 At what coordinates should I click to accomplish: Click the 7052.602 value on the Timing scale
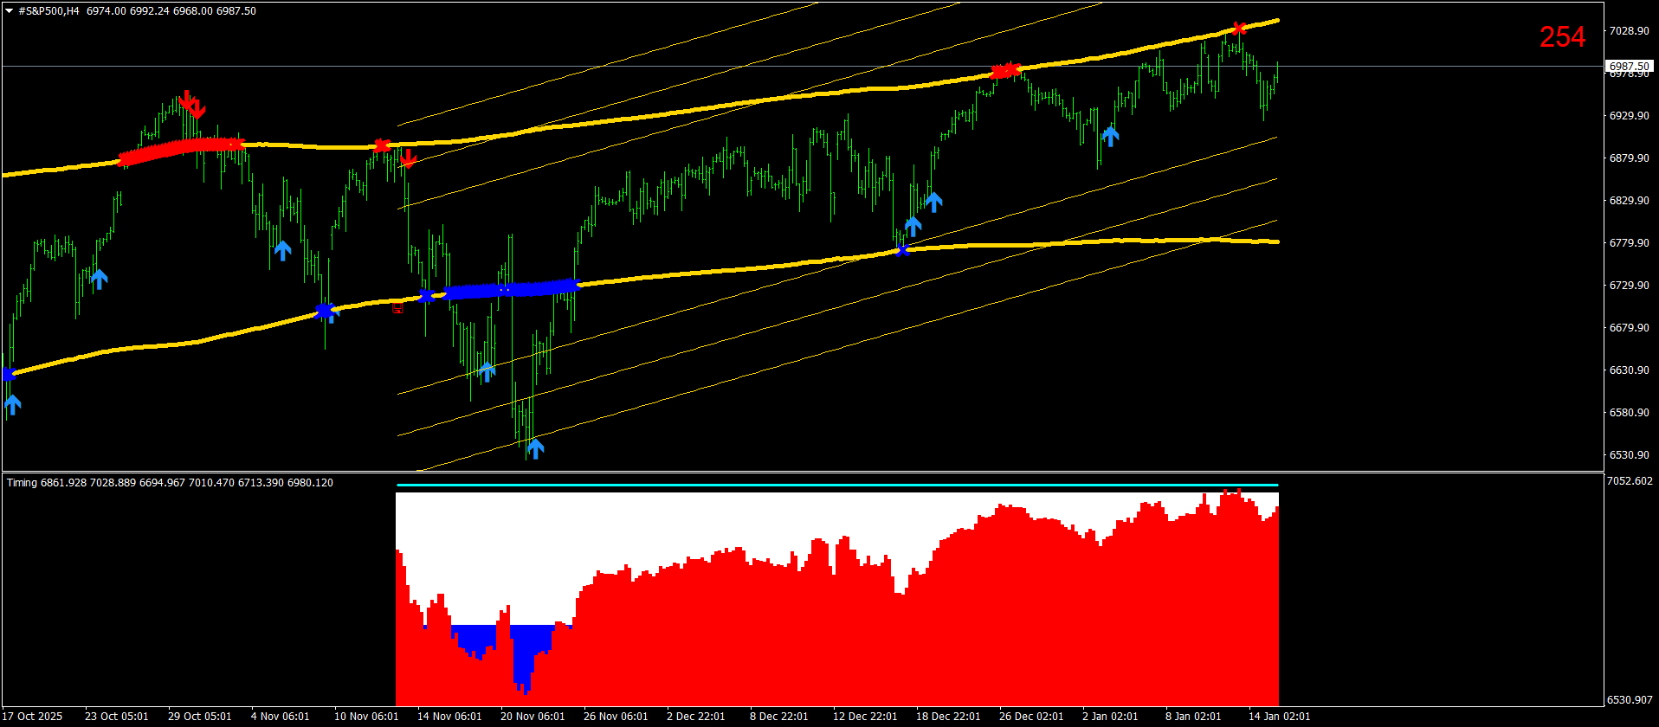coord(1630,481)
